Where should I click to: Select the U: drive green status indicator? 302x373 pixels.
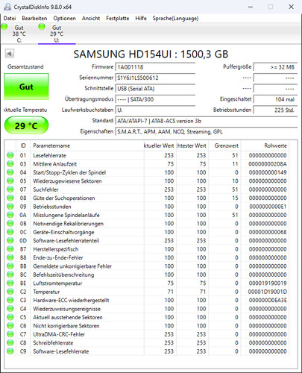coord(42,27)
